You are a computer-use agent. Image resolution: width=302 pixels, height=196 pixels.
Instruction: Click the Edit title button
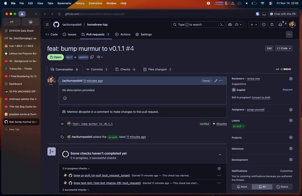tap(269, 48)
